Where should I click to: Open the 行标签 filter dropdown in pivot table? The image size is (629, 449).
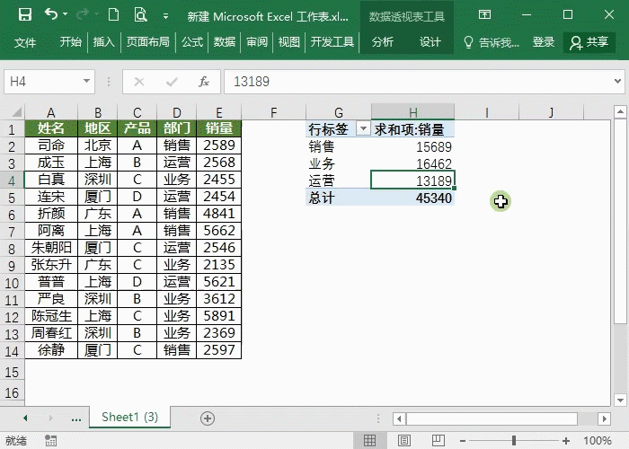363,129
